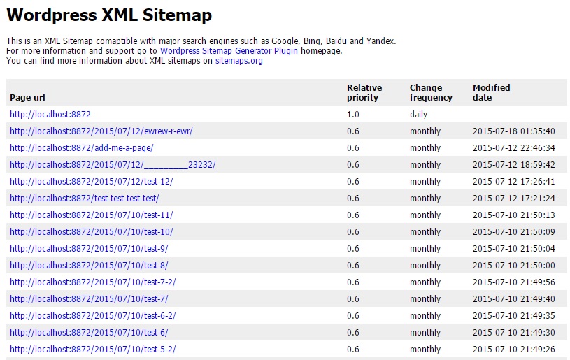This screenshot has width=570, height=360.
Task: Follow the test-9 post link
Action: point(89,249)
